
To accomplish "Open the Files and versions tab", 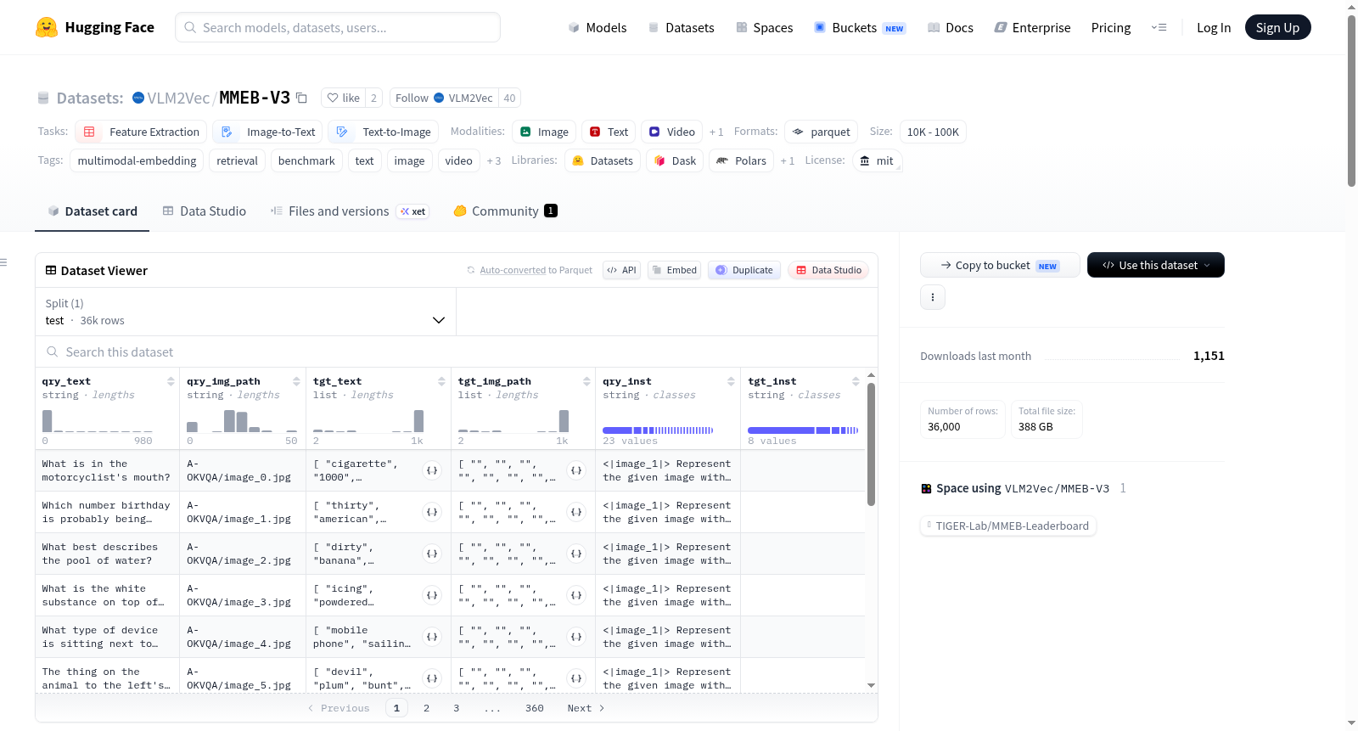I will (x=350, y=211).
